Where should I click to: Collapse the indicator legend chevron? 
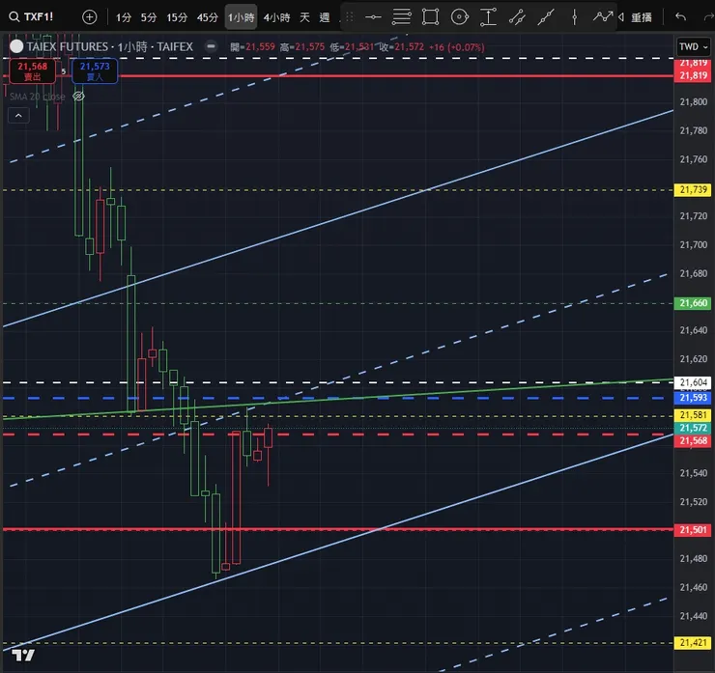coord(18,116)
